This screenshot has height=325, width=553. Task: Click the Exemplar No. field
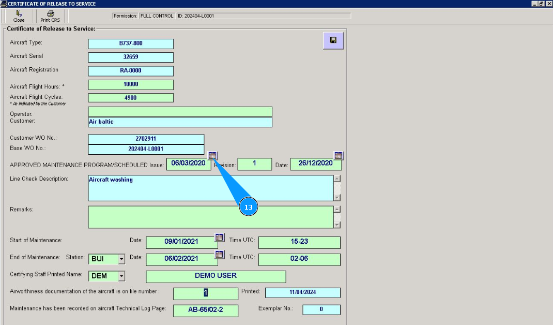tap(321, 309)
